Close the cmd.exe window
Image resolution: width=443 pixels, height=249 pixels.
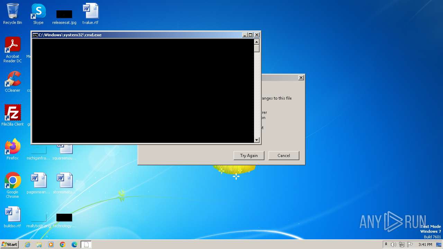257,35
